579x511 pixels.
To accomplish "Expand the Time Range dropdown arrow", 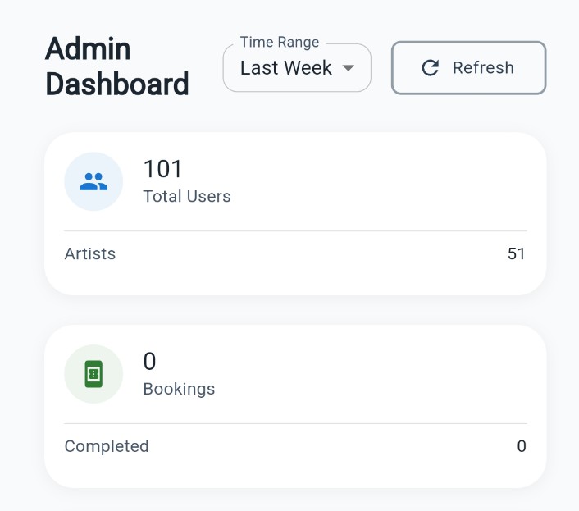I will pyautogui.click(x=348, y=68).
